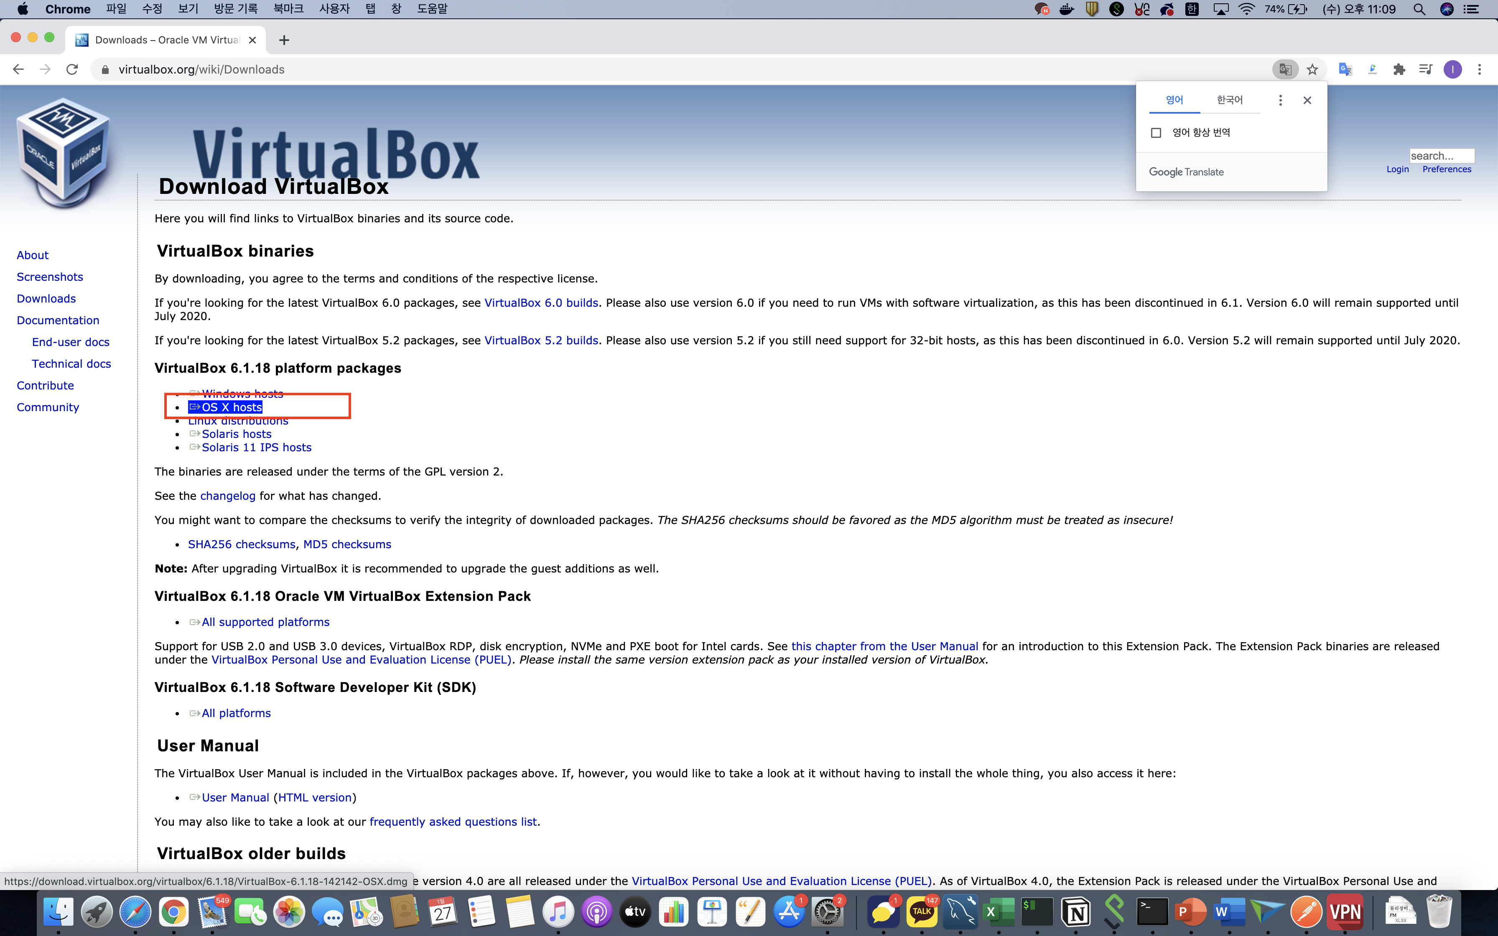Close the Google Translate popup
Image resolution: width=1498 pixels, height=936 pixels.
click(x=1307, y=100)
